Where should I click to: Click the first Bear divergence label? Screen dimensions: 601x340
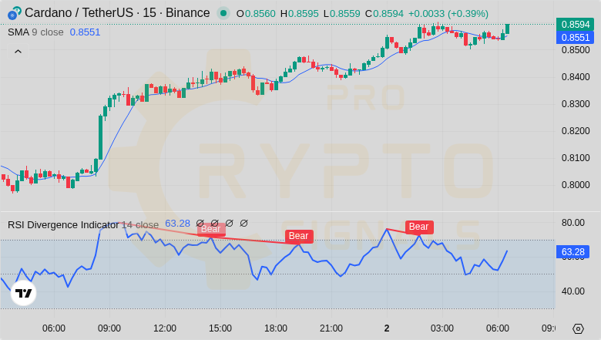[x=211, y=229]
